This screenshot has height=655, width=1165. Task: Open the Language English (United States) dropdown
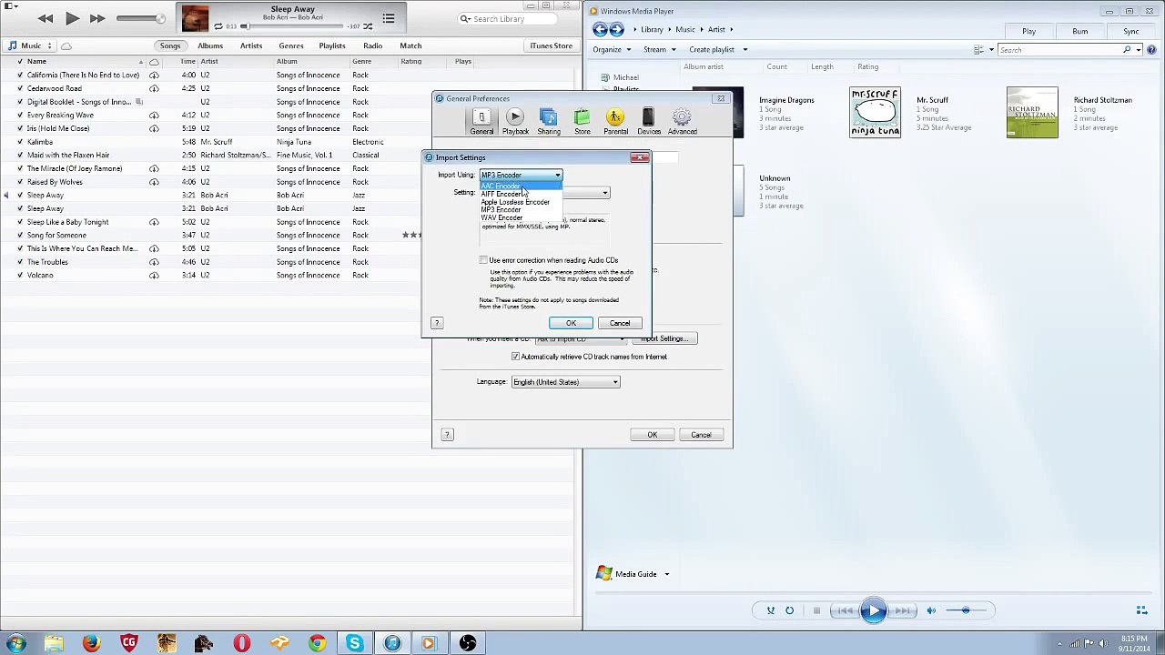click(x=565, y=382)
